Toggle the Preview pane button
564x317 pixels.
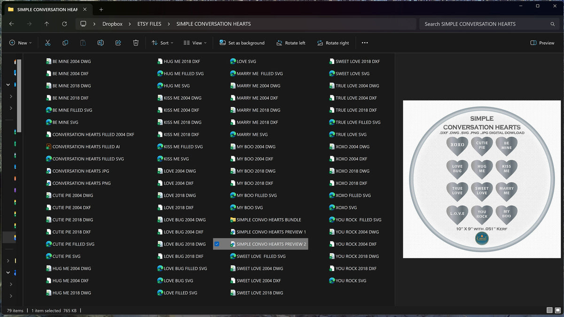542,43
